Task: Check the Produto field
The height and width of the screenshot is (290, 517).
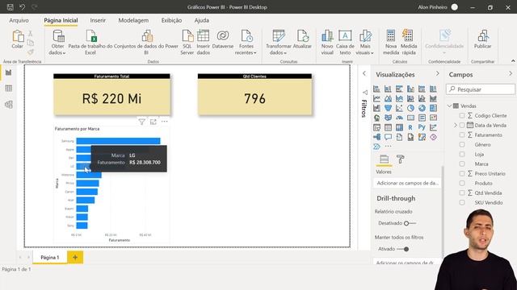Action: pyautogui.click(x=462, y=183)
